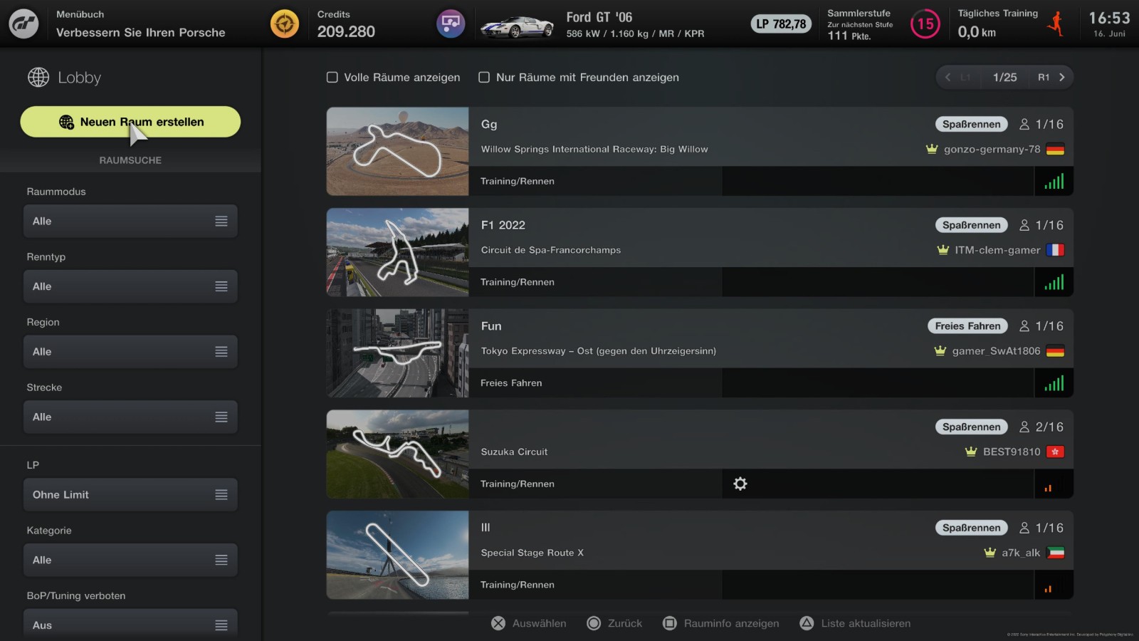This screenshot has width=1139, height=641.
Task: Click the gold Credits coin icon
Action: 285,24
